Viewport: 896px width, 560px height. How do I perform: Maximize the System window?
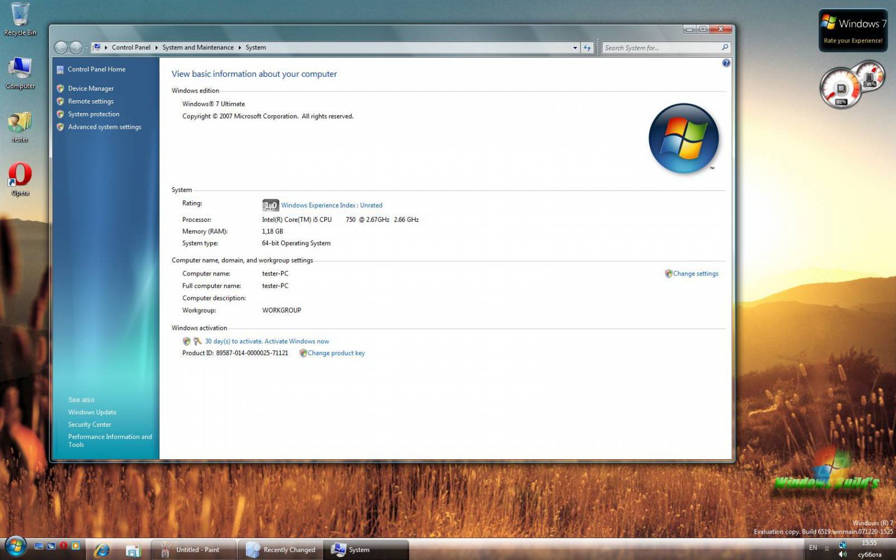703,29
